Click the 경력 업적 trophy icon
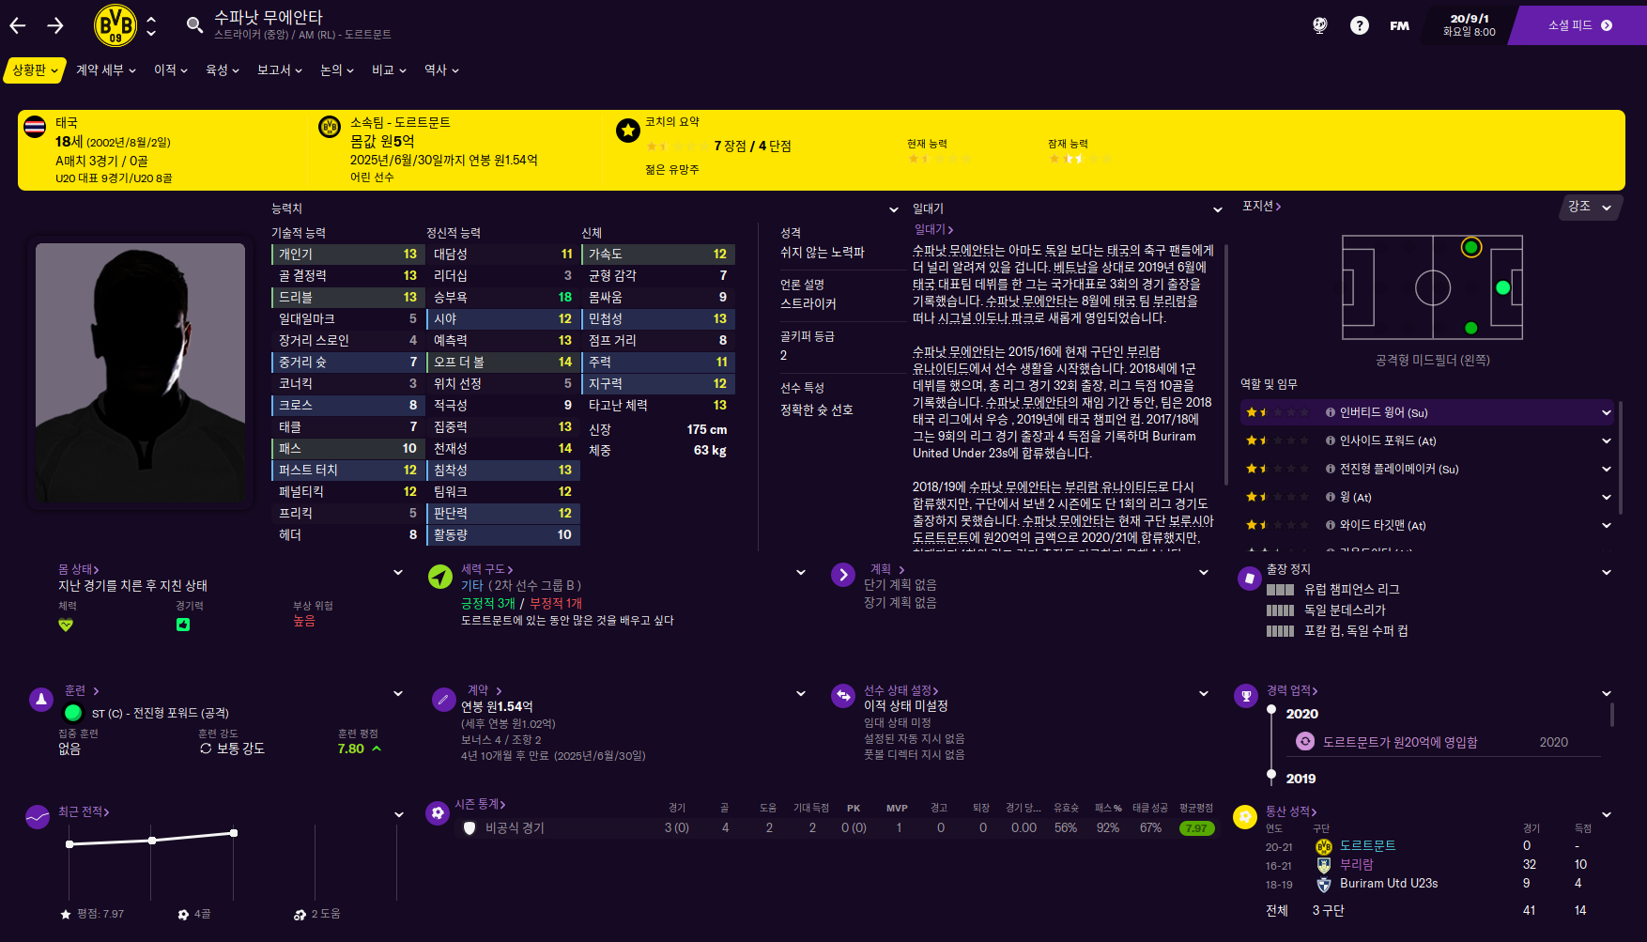Viewport: 1647px width, 942px height. click(1246, 696)
